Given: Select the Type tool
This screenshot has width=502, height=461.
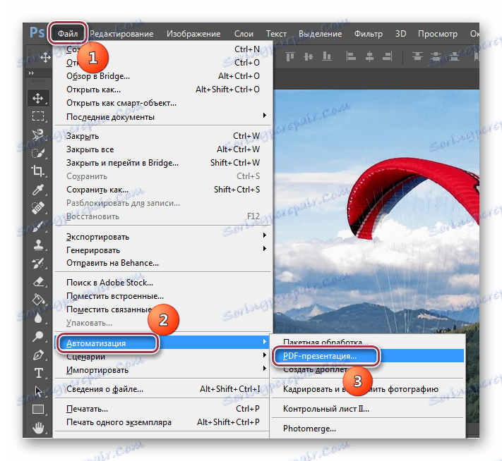Looking at the screenshot, I should point(38,373).
